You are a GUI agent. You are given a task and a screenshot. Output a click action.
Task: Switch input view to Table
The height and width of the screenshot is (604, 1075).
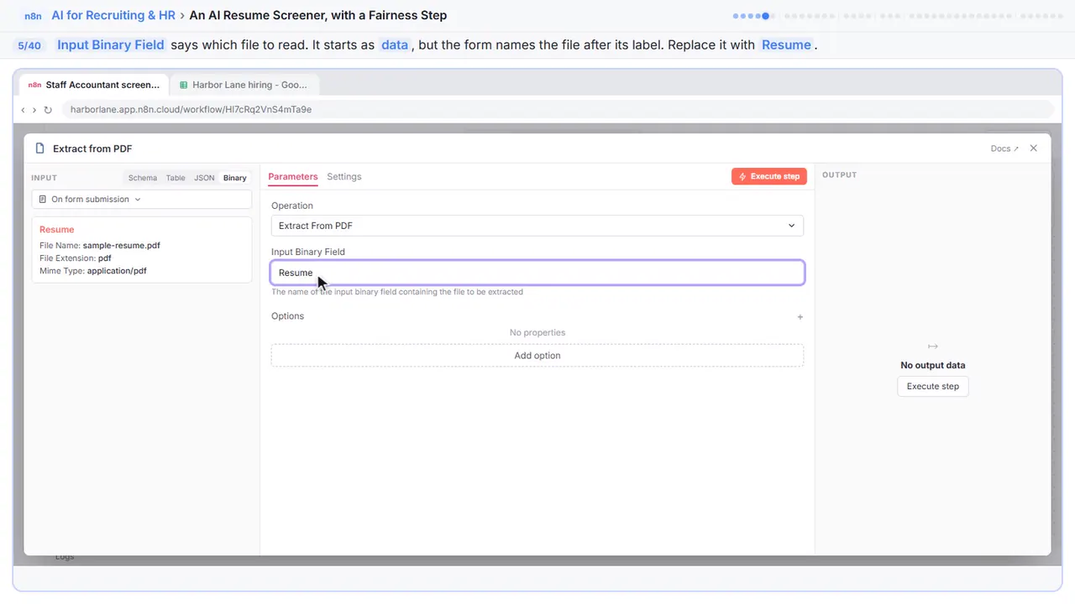pyautogui.click(x=176, y=178)
